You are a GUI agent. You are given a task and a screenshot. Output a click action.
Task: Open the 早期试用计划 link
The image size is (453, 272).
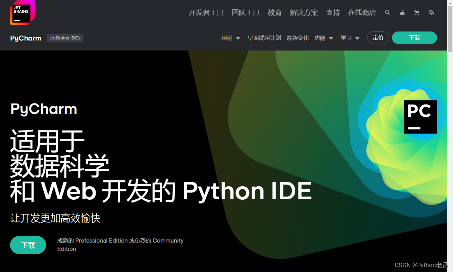[264, 38]
